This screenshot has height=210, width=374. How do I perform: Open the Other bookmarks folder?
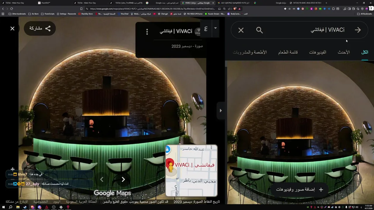pyautogui.click(x=17, y=14)
